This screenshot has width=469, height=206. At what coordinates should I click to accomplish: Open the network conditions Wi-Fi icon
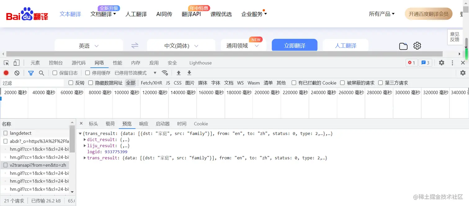pos(165,73)
